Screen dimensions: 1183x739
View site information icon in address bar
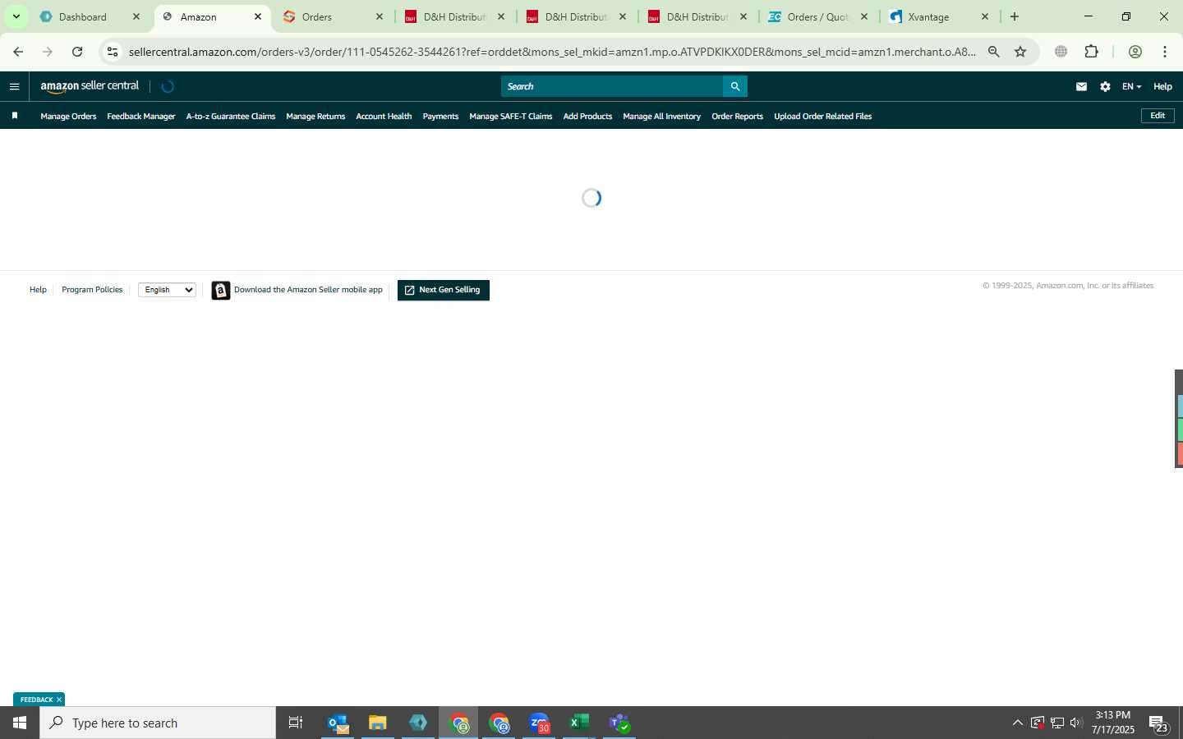pos(113,52)
